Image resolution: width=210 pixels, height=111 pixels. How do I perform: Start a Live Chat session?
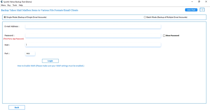(x=191, y=10)
